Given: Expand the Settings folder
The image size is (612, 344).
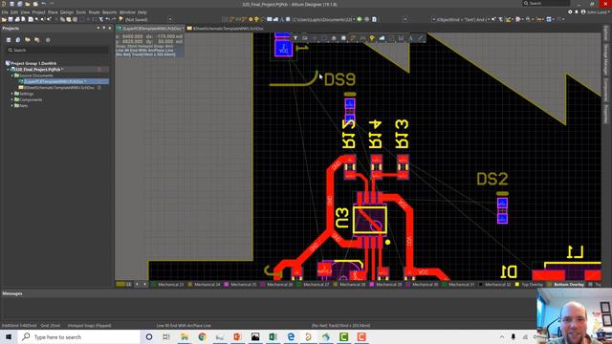Looking at the screenshot, I should (12, 94).
